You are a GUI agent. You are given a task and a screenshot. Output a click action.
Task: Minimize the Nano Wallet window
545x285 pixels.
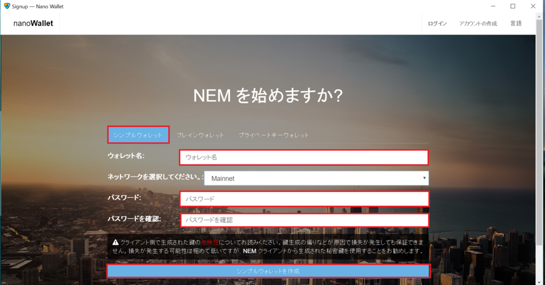(493, 6)
